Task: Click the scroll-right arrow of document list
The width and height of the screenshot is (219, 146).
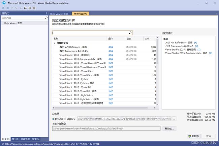Action: (x=154, y=108)
